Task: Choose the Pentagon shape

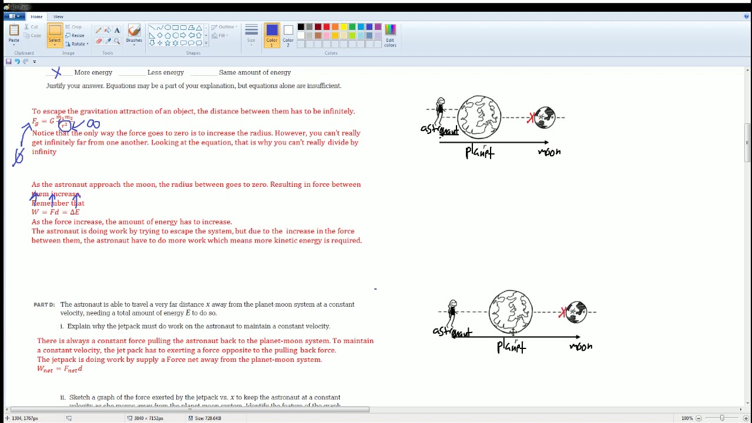Action: coord(167,35)
